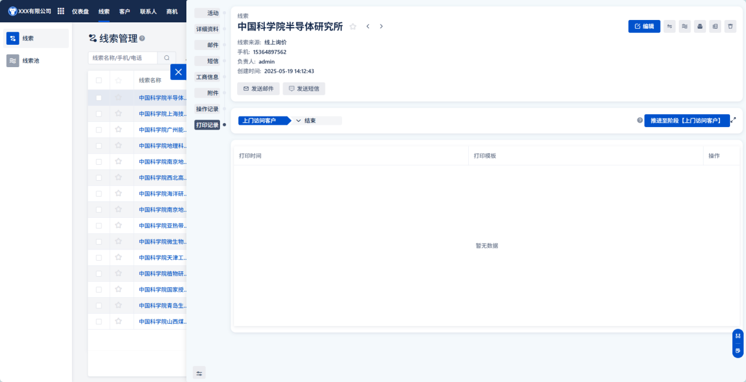Click the lower floating icon at right edge

click(738, 350)
